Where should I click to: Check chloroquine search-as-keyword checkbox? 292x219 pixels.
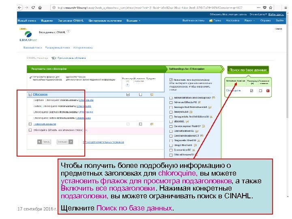(30, 130)
